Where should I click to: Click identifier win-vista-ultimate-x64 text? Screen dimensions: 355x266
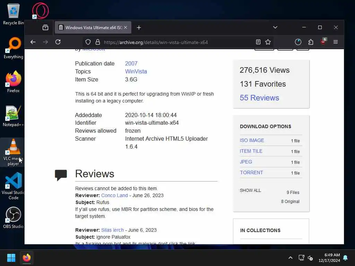coord(152,123)
